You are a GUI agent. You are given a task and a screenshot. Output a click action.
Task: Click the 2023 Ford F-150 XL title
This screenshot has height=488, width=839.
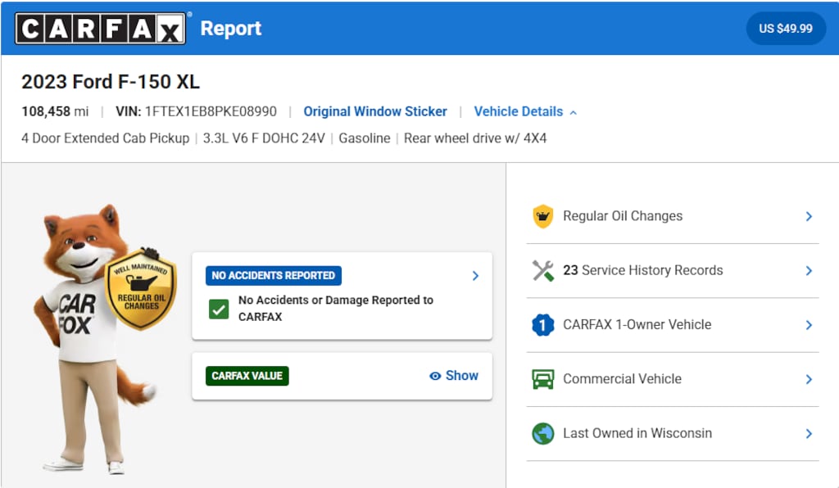(111, 82)
